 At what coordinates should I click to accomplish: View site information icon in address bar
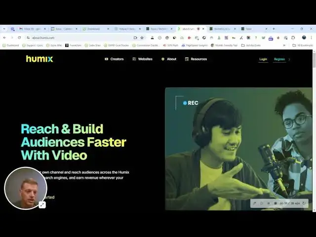28,38
